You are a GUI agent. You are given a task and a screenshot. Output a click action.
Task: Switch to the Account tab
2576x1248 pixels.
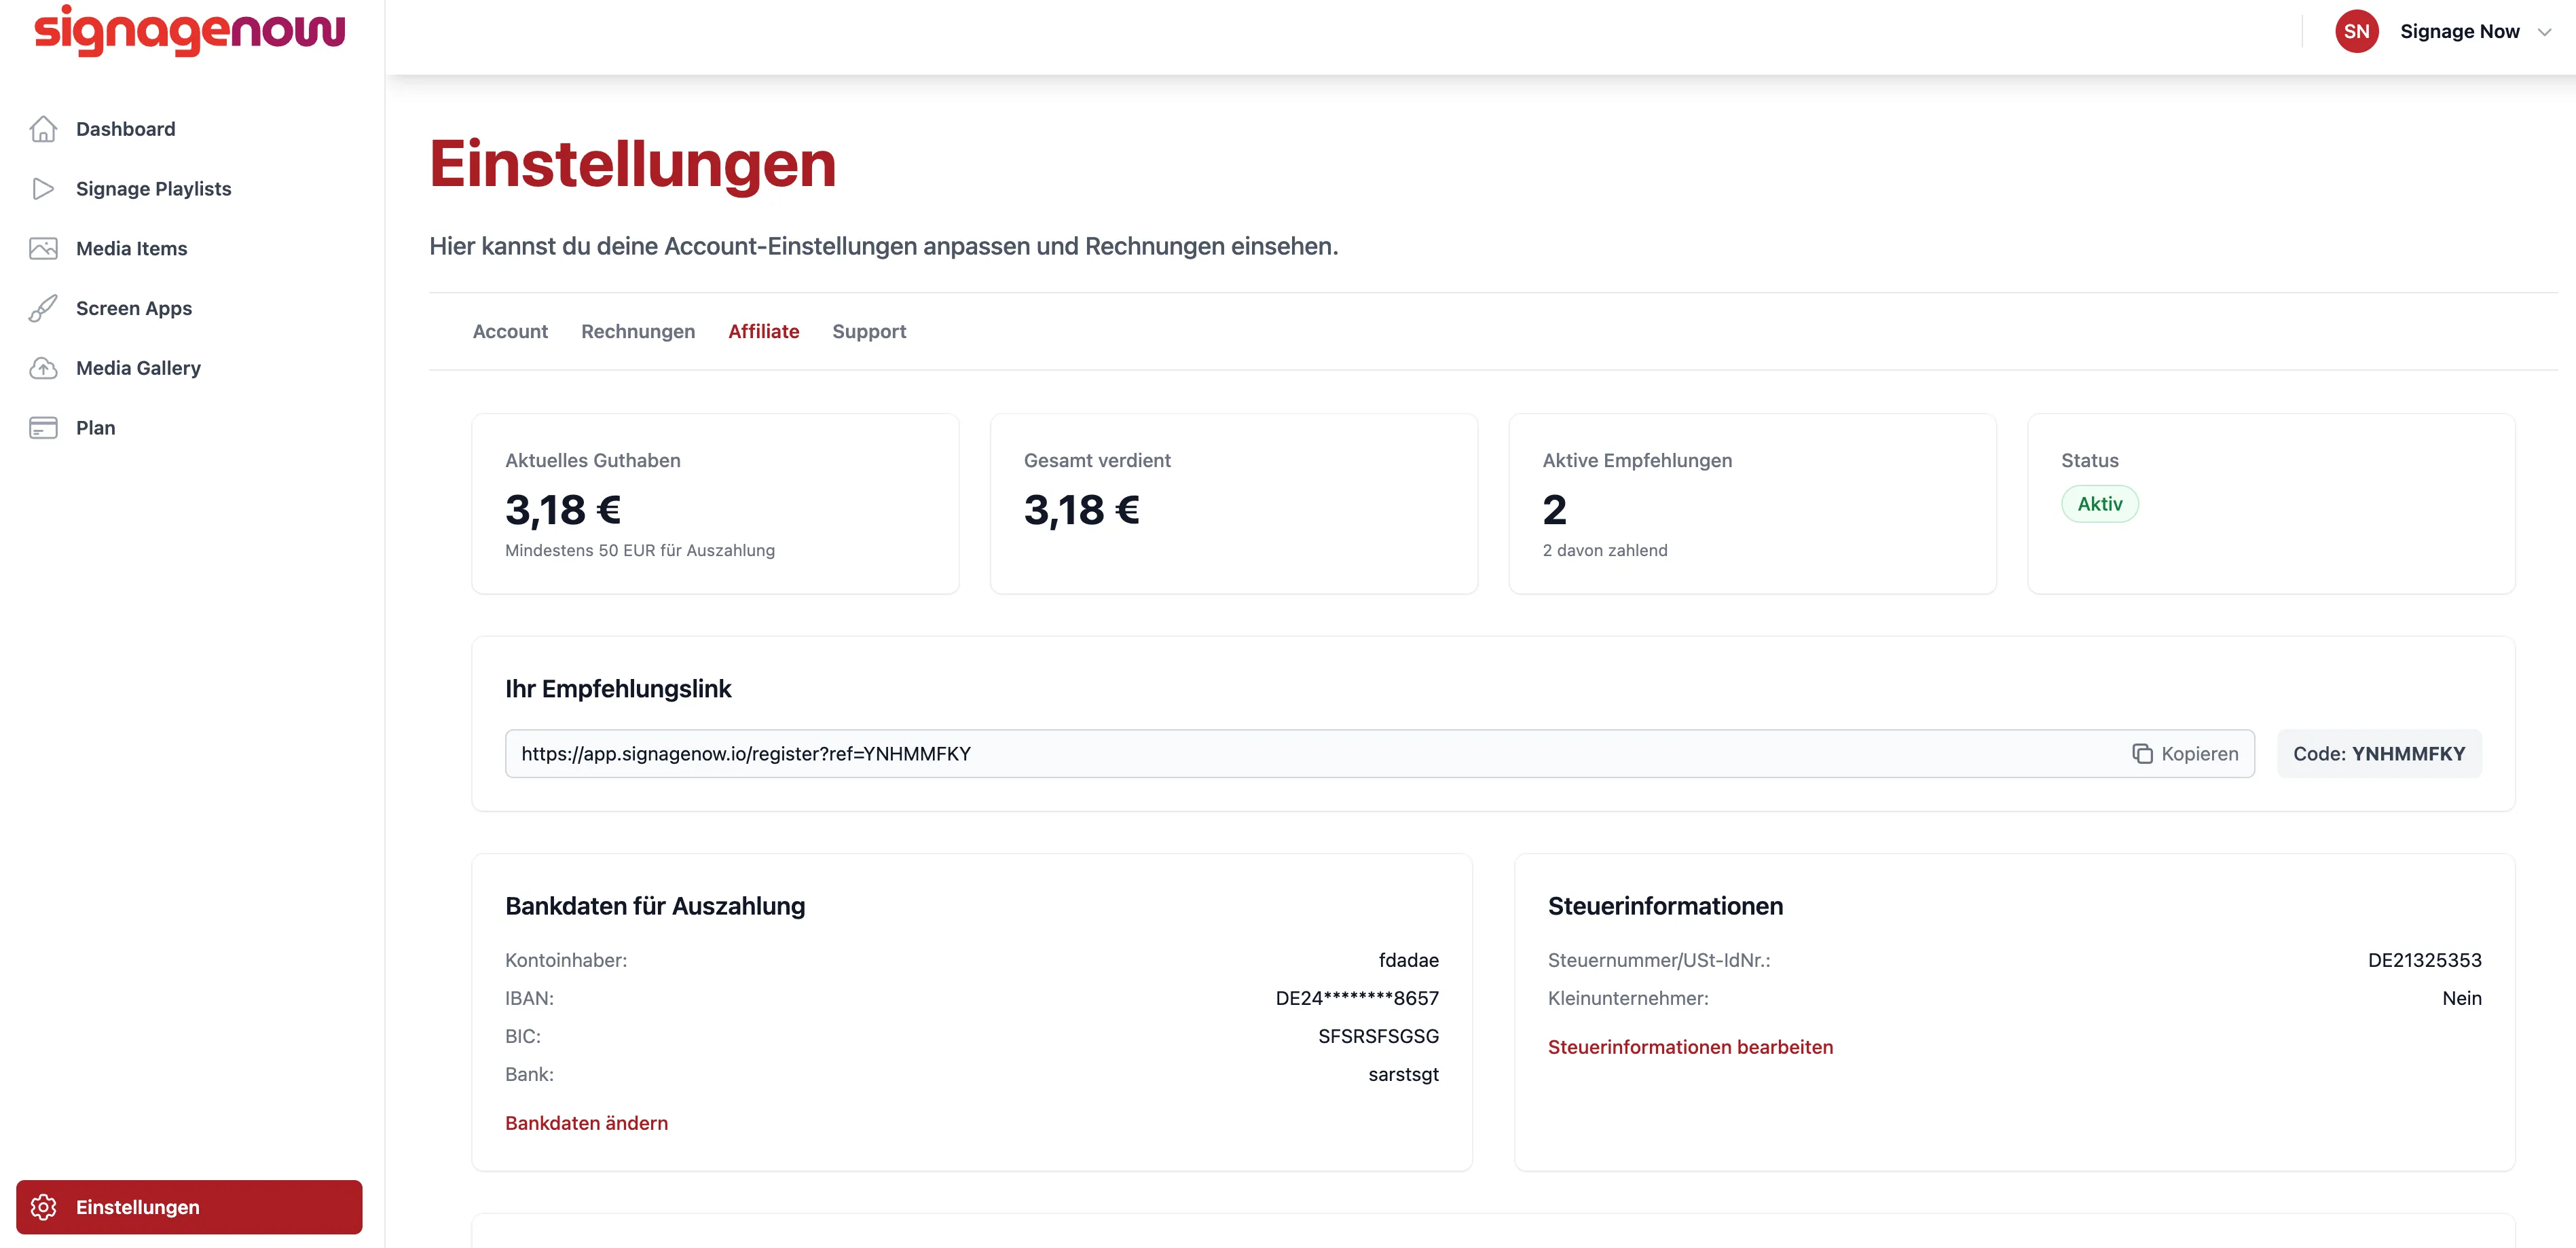pos(510,331)
